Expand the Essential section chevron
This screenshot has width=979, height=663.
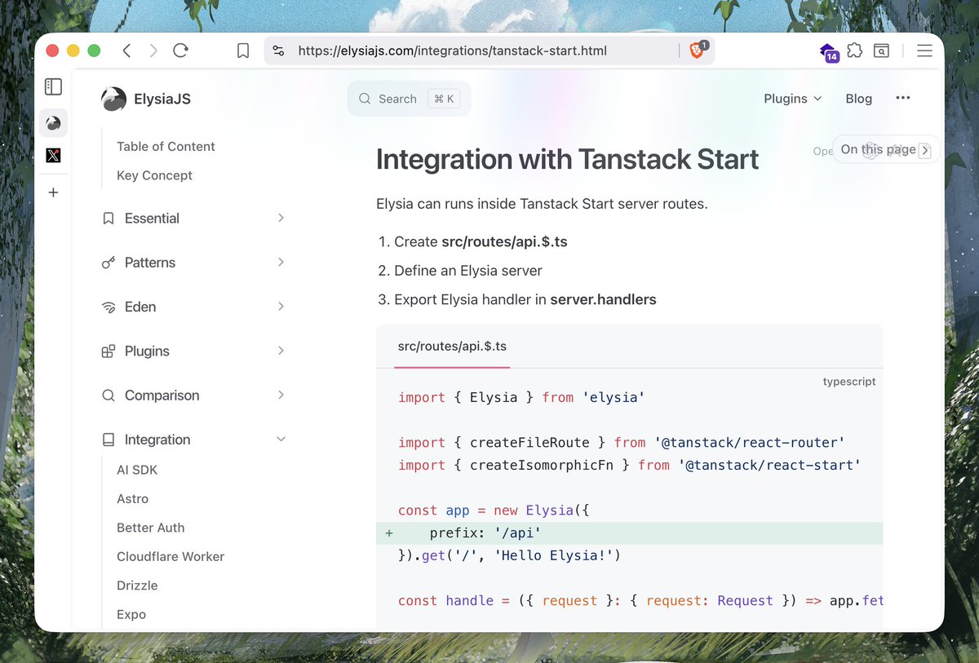point(281,218)
